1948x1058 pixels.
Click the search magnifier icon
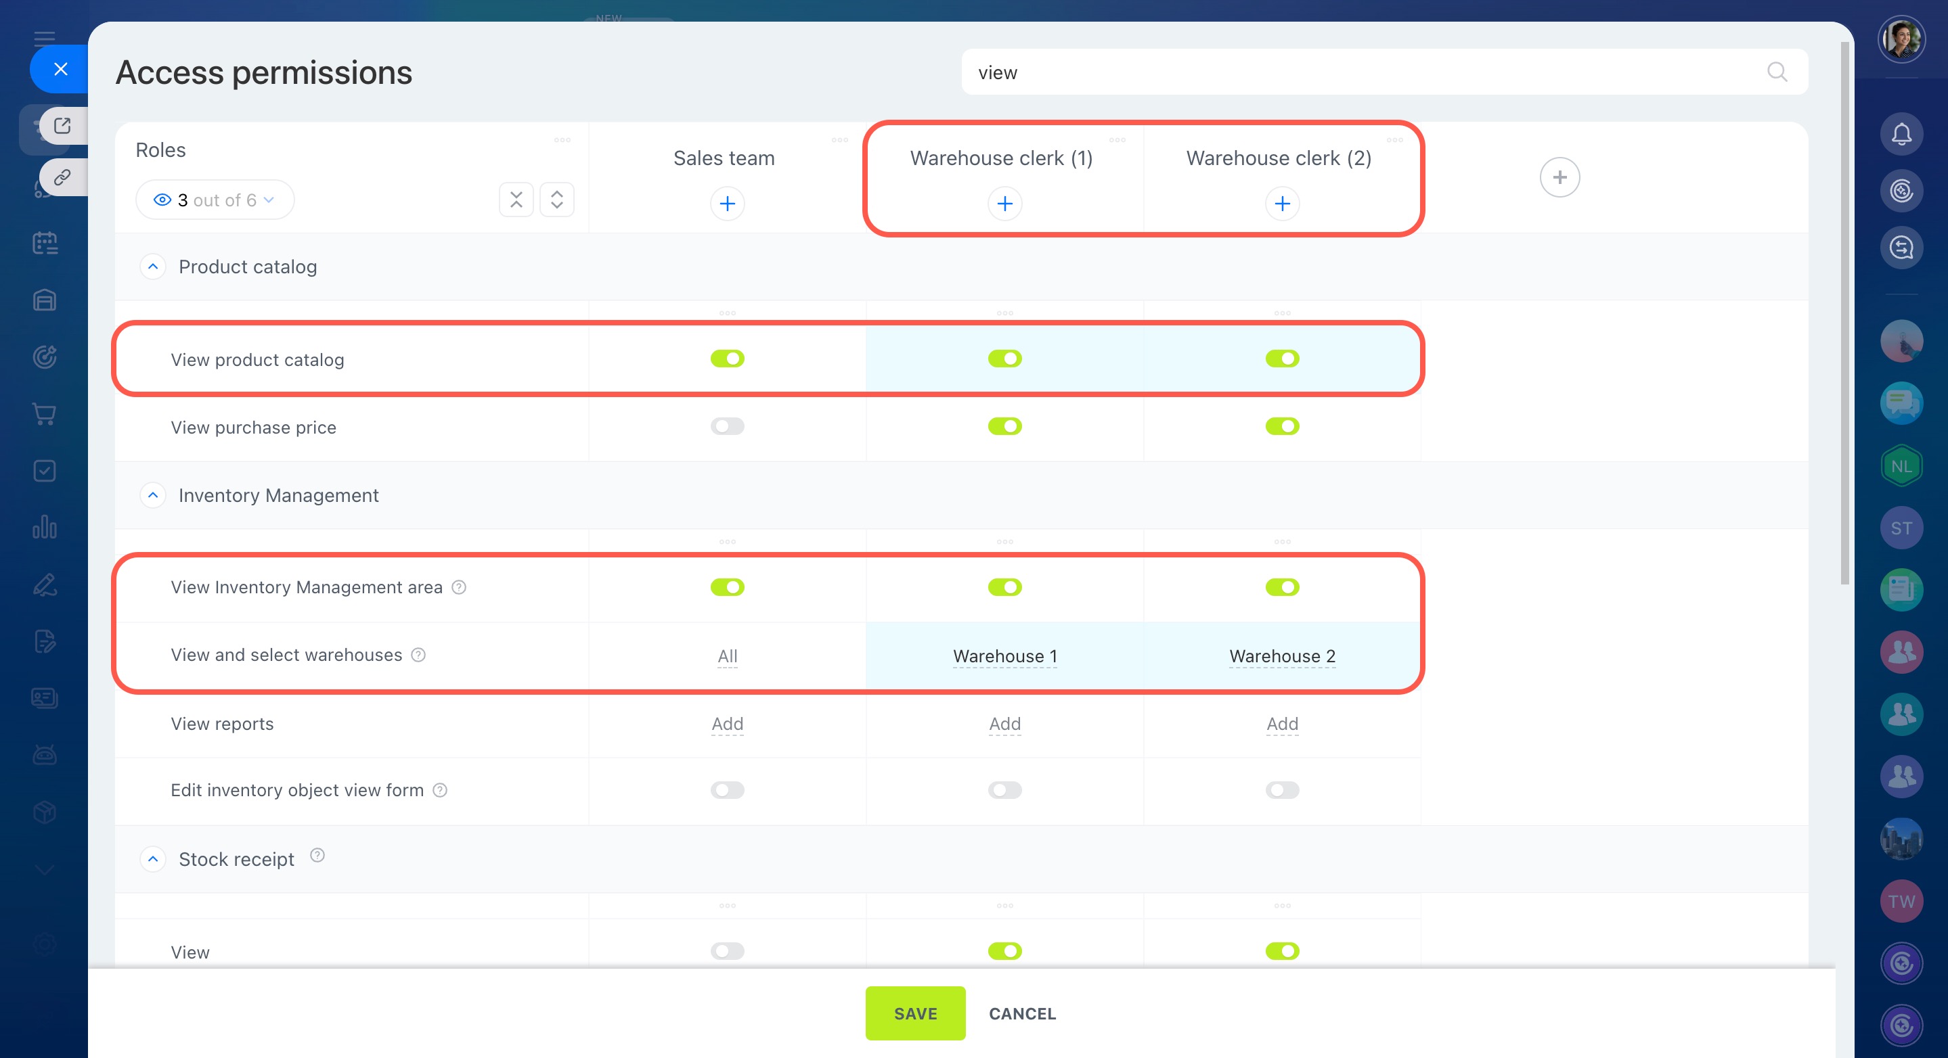[x=1776, y=72]
